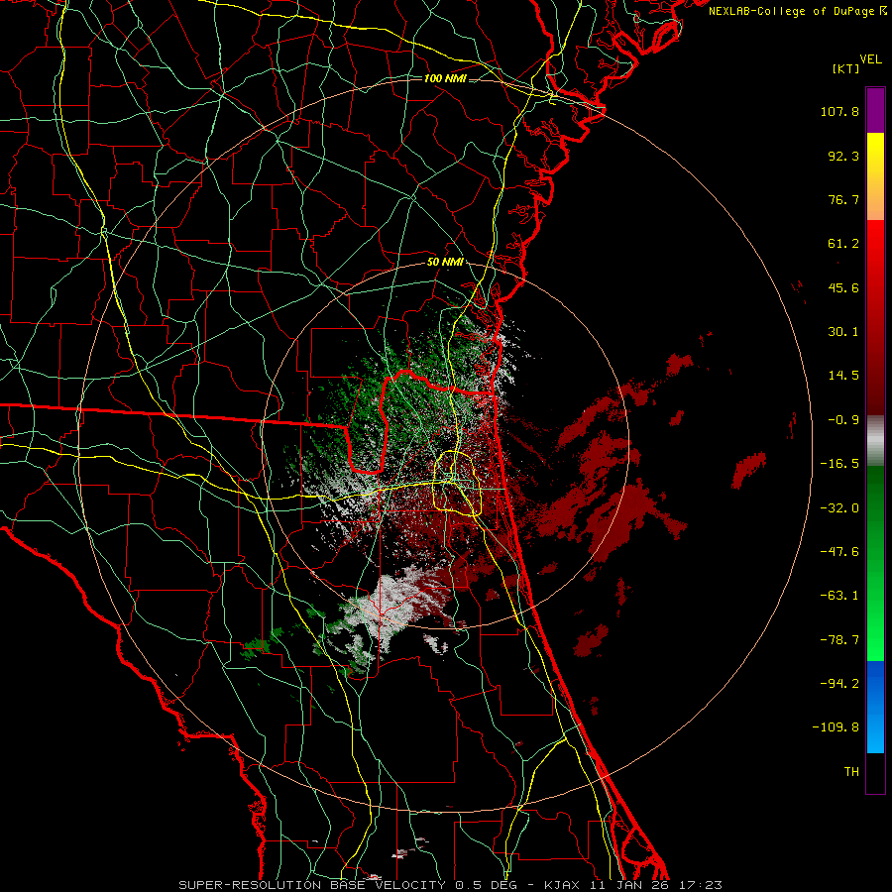Pick the purple segment of the velocity color bar
This screenshot has height=892, width=892.
(875, 110)
